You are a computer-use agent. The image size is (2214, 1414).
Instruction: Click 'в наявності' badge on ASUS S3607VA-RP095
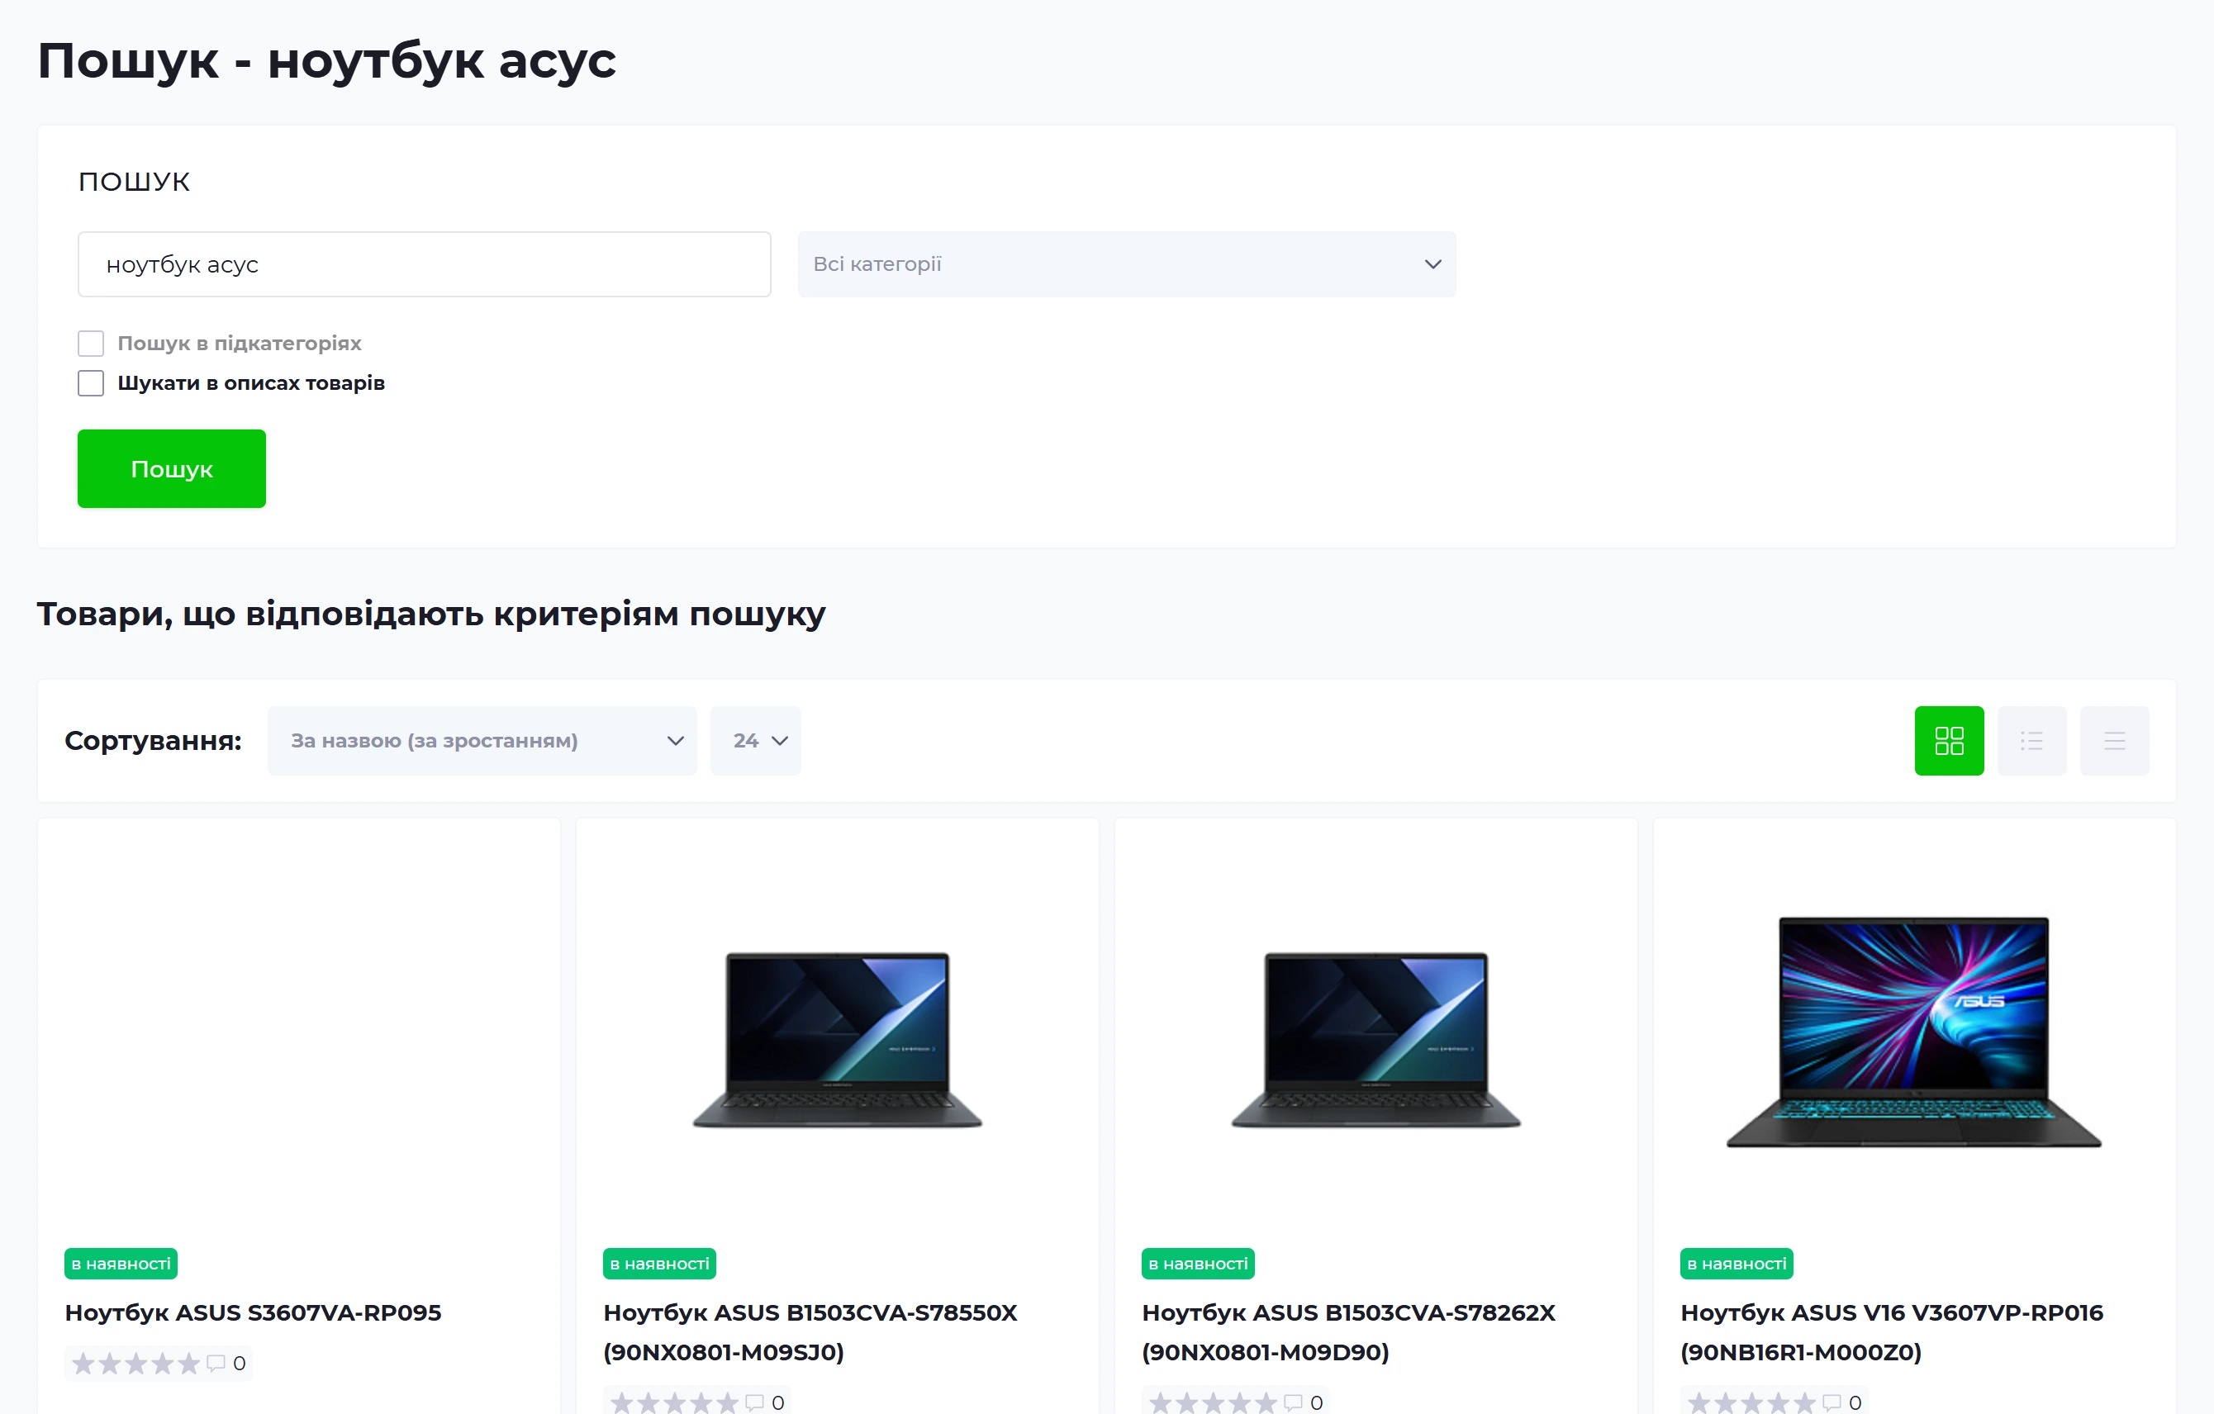coord(121,1263)
